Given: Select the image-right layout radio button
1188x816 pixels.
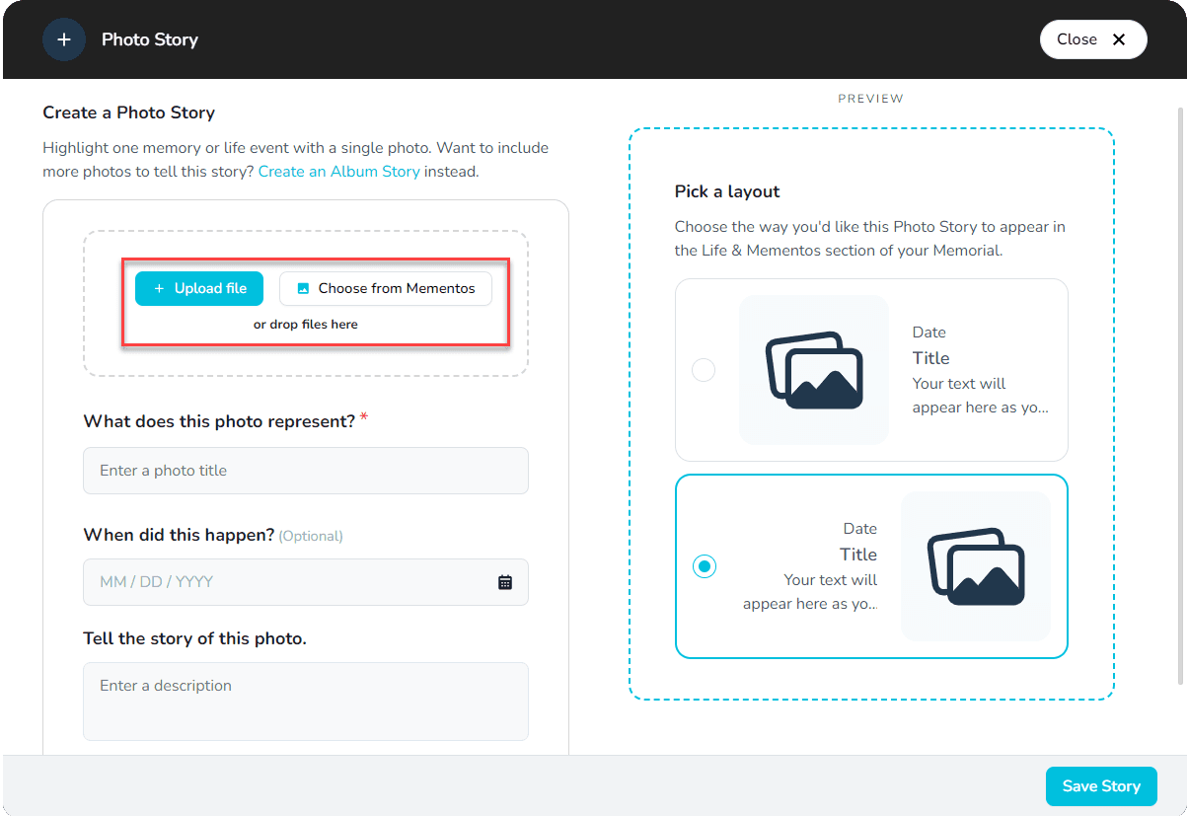Looking at the screenshot, I should (x=705, y=566).
